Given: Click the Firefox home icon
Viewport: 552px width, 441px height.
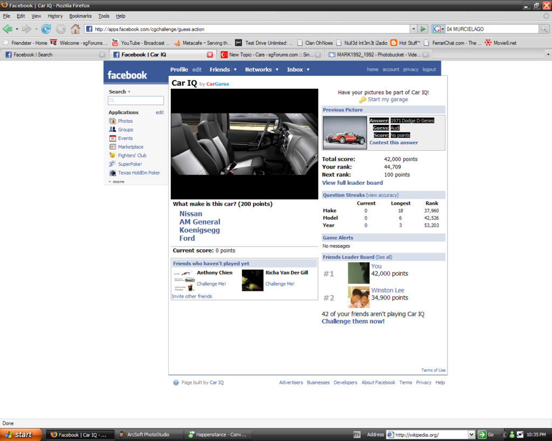Looking at the screenshot, I should 75,29.
